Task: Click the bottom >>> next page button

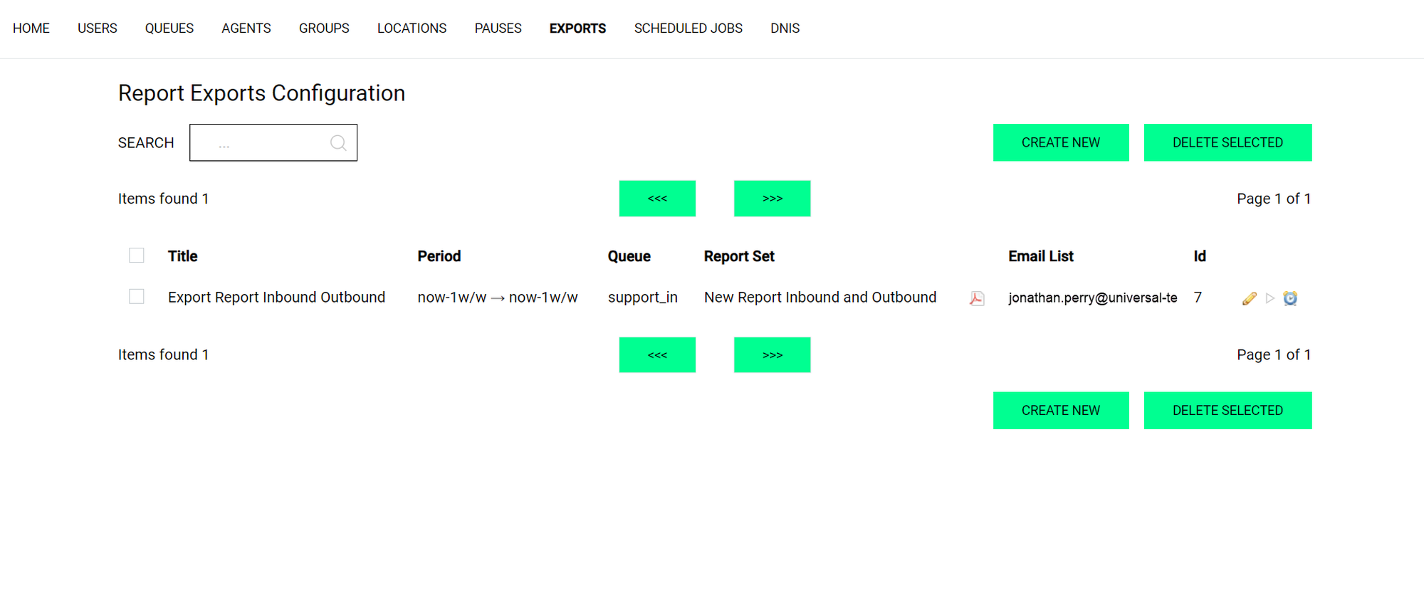Action: click(772, 355)
